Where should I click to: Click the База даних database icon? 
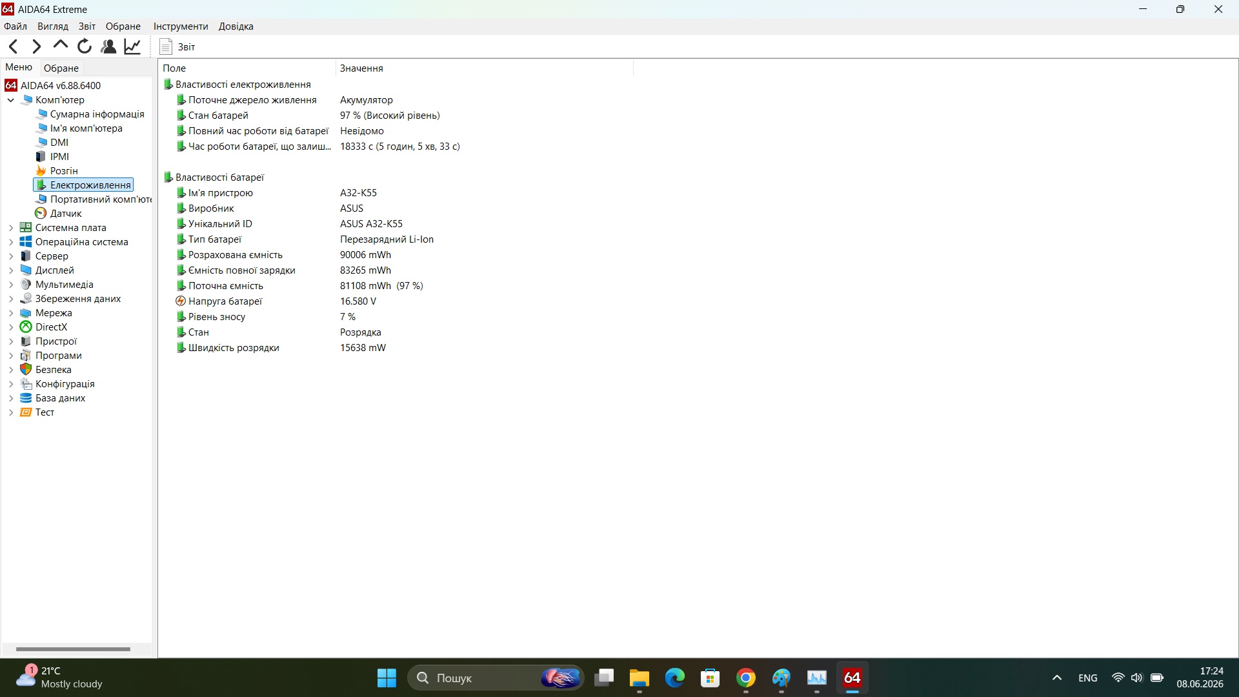(26, 398)
